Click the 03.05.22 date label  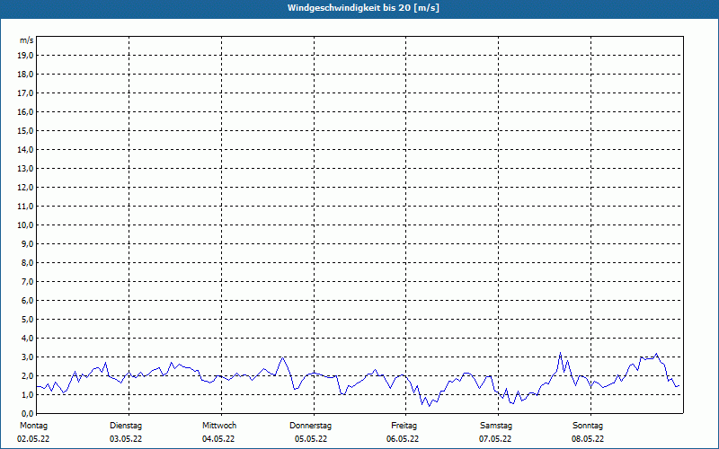126,439
